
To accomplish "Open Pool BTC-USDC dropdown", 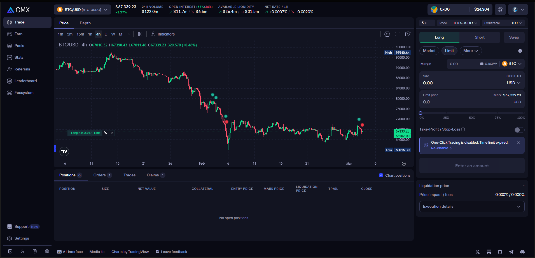I will pos(459,23).
